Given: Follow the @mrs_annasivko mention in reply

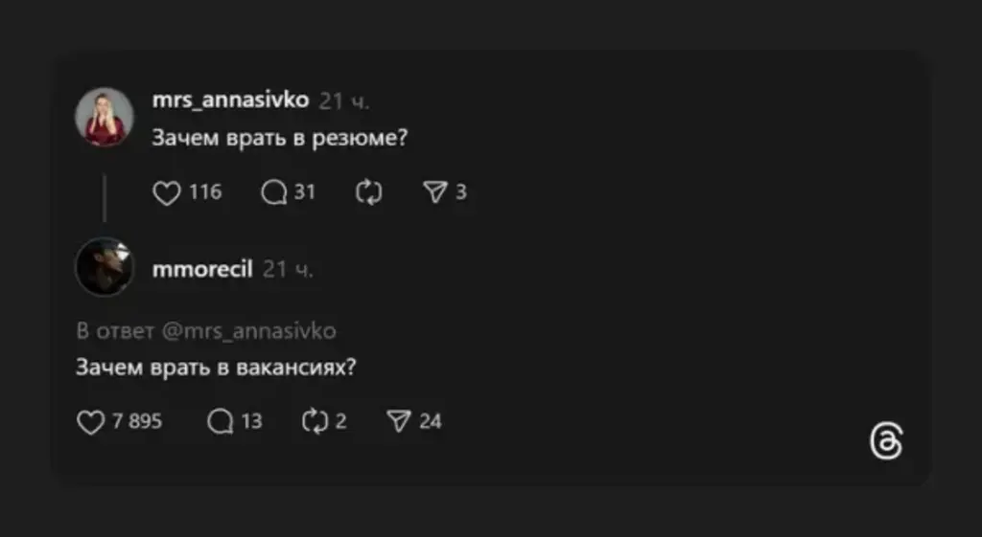Looking at the screenshot, I should 248,331.
